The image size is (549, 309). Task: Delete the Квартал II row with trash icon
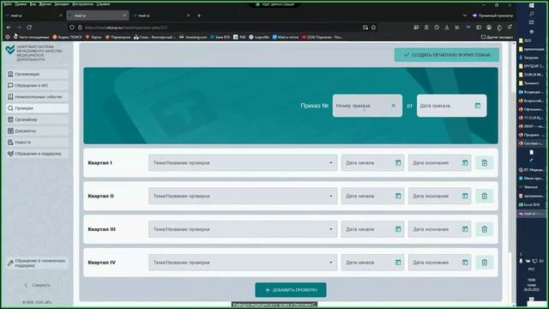point(485,196)
